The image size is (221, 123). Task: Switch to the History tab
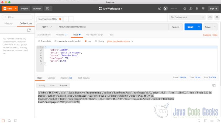8,23
